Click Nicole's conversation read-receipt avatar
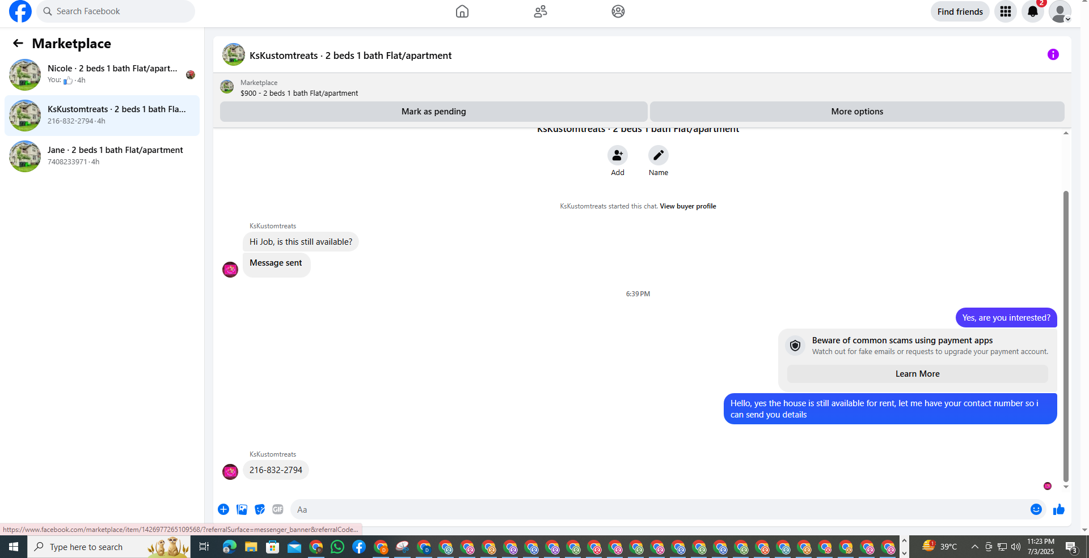1089x558 pixels. 191,75
